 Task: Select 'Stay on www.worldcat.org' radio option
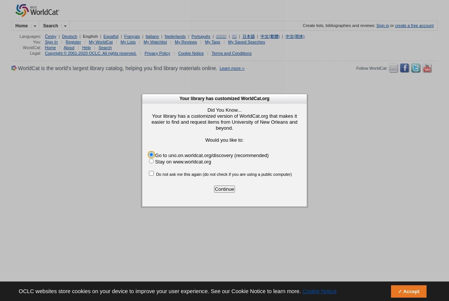pyautogui.click(x=151, y=161)
